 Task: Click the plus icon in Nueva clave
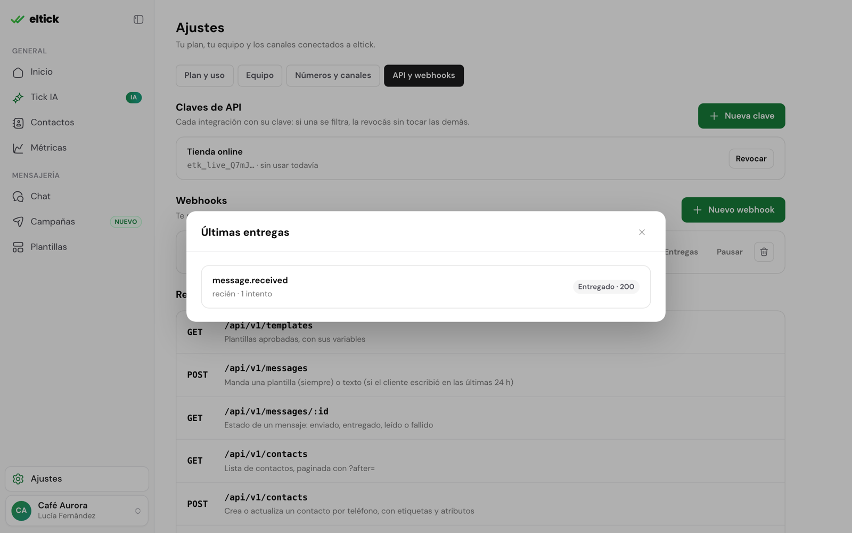[714, 116]
